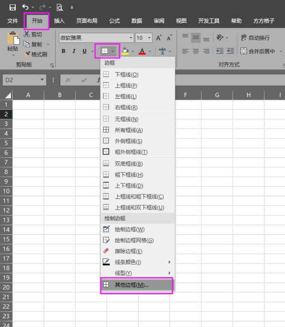Apply 所有框线(A) all borders
Viewport: 285px width, 327px height.
pyautogui.click(x=137, y=130)
